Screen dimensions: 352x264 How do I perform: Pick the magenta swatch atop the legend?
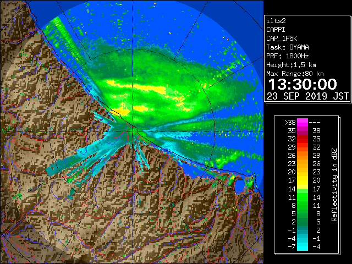pos(302,122)
